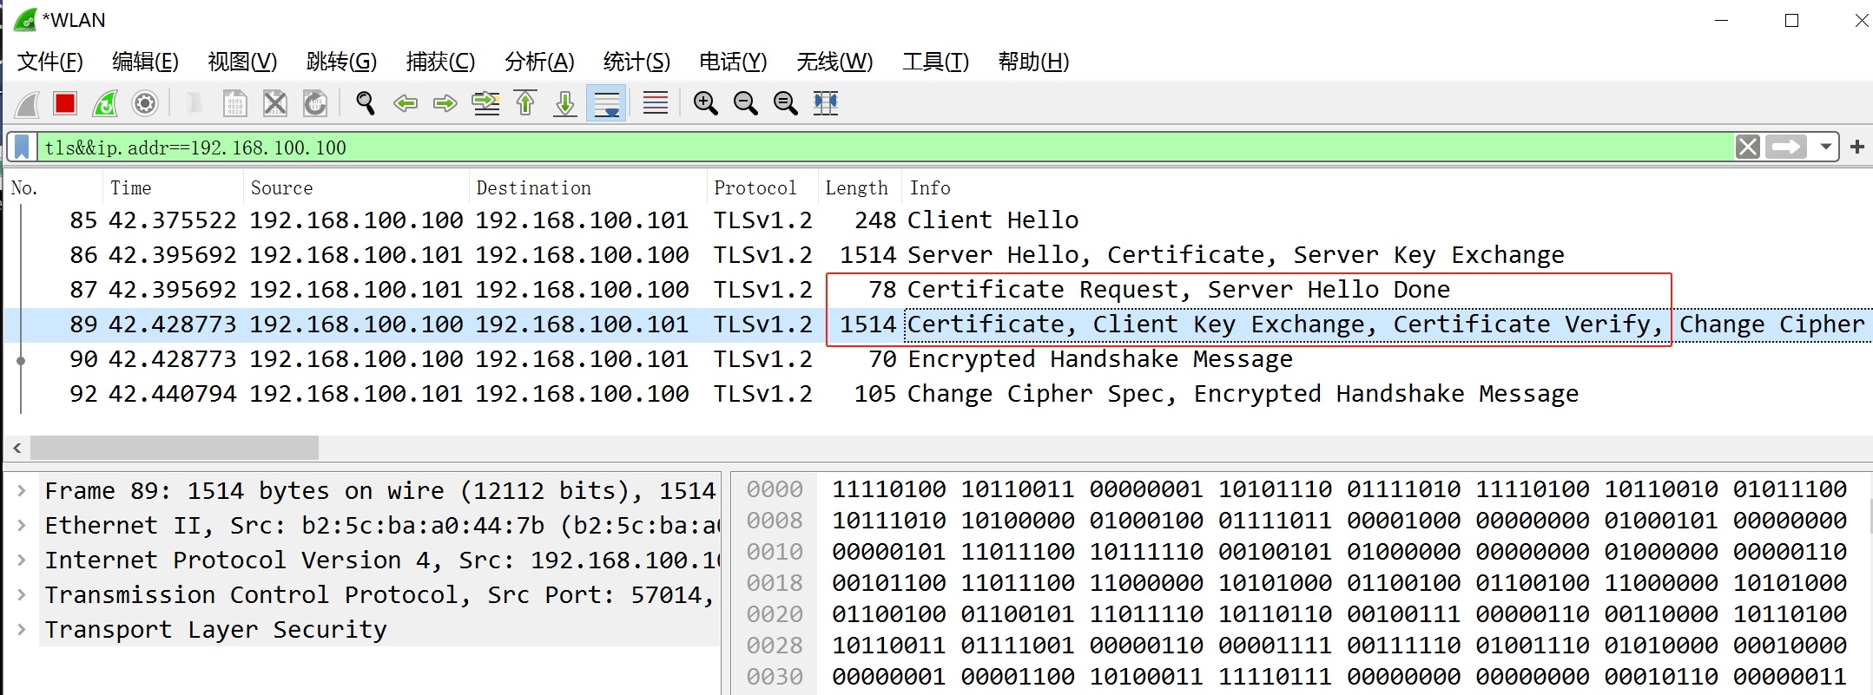This screenshot has width=1873, height=695.
Task: Select packet 90 Encrypted Handshake Message
Action: pos(938,359)
